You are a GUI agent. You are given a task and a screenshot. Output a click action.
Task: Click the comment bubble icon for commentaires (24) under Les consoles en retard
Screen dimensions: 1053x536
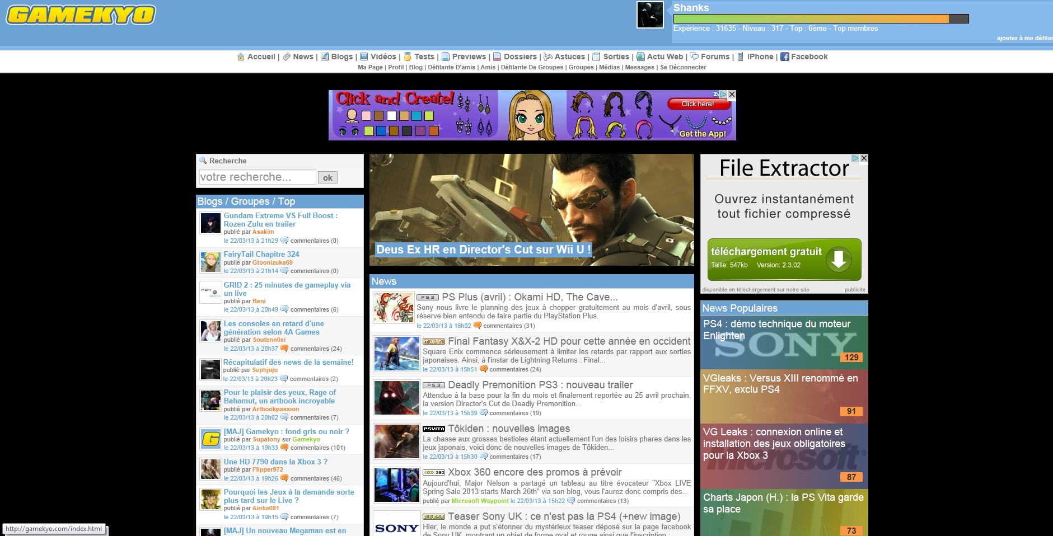(x=284, y=349)
